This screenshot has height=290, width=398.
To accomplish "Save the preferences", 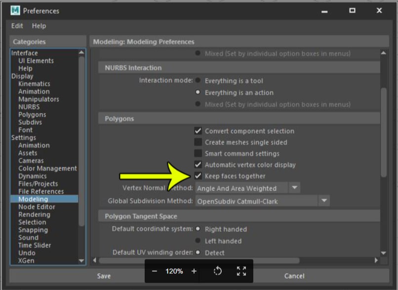I will tap(104, 276).
